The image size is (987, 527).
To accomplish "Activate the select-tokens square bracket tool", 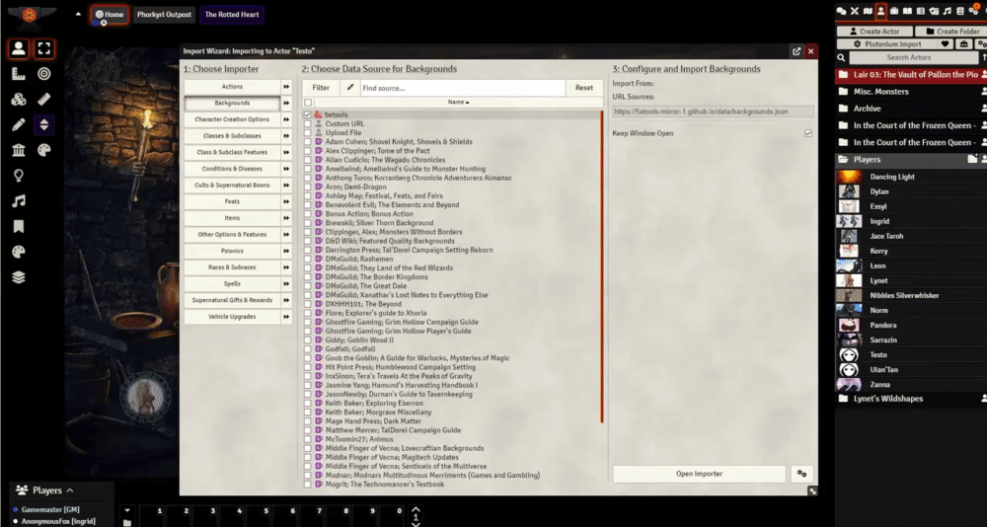I will point(44,48).
